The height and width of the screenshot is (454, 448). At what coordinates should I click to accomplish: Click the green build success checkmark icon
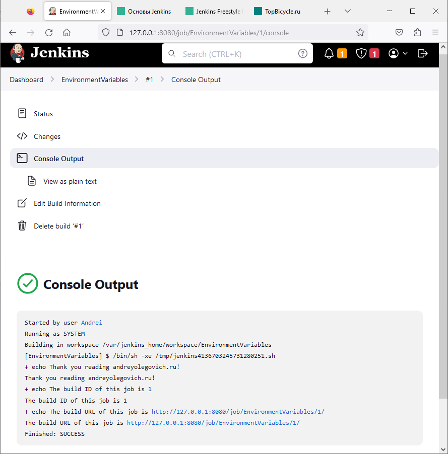tap(28, 283)
